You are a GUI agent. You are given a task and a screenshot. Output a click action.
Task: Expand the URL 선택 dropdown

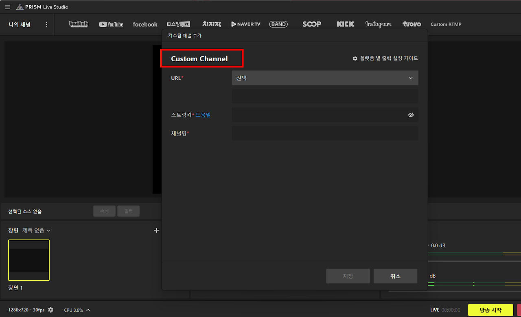click(x=325, y=78)
